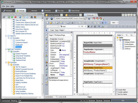Image resolution: width=138 pixels, height=103 pixels.
Task: Click Name property value Page1
Action: point(62,75)
